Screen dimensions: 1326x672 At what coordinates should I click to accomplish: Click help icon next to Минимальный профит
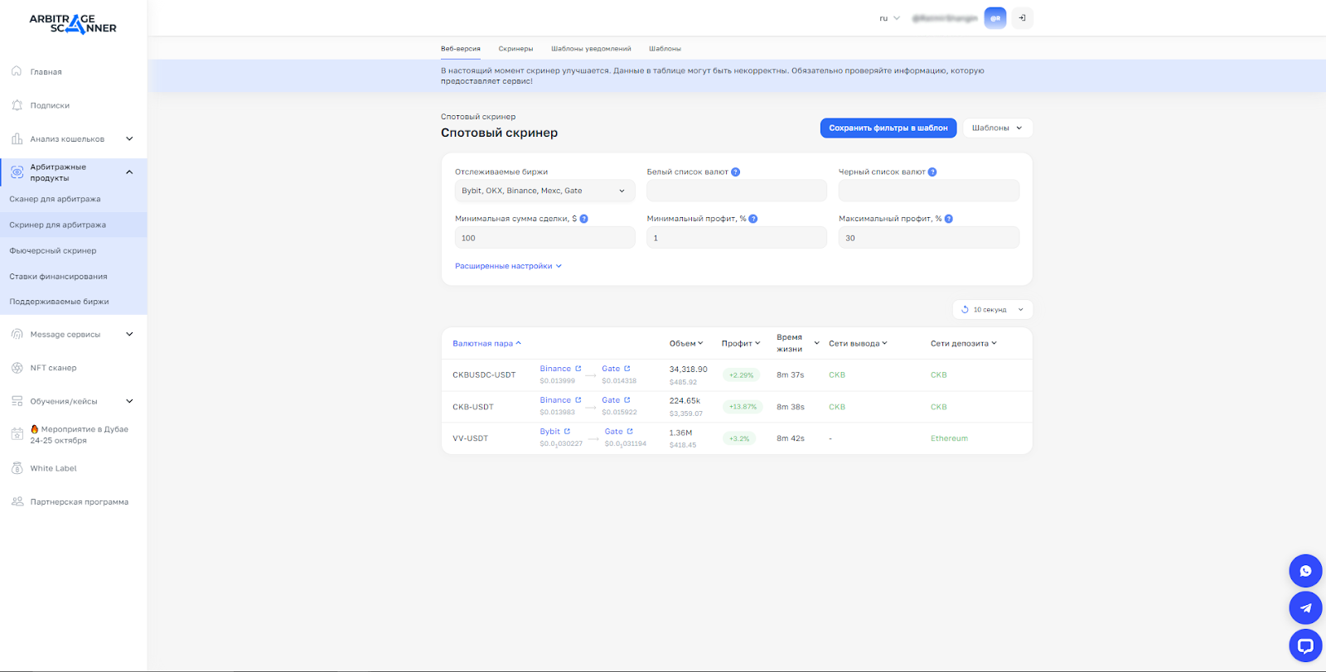(753, 219)
